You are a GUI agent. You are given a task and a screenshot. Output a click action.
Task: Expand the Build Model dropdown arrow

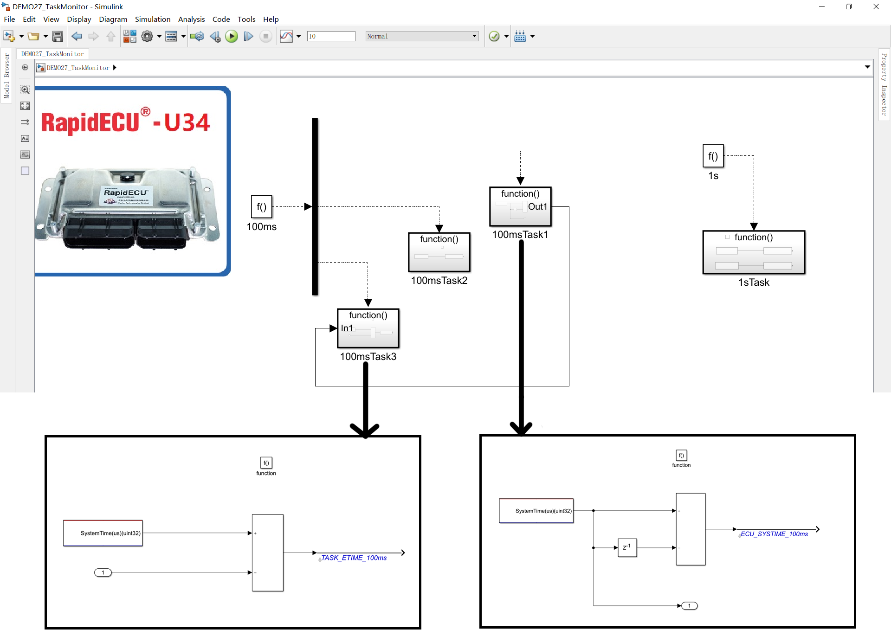click(532, 36)
